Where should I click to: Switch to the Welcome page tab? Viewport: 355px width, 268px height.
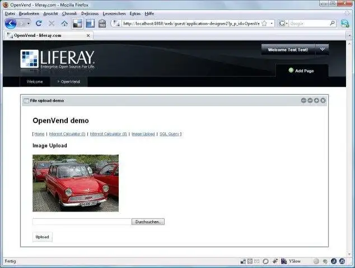pyautogui.click(x=35, y=82)
